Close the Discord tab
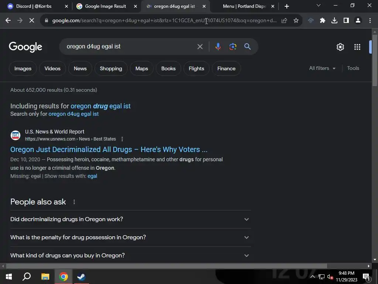 66,7
